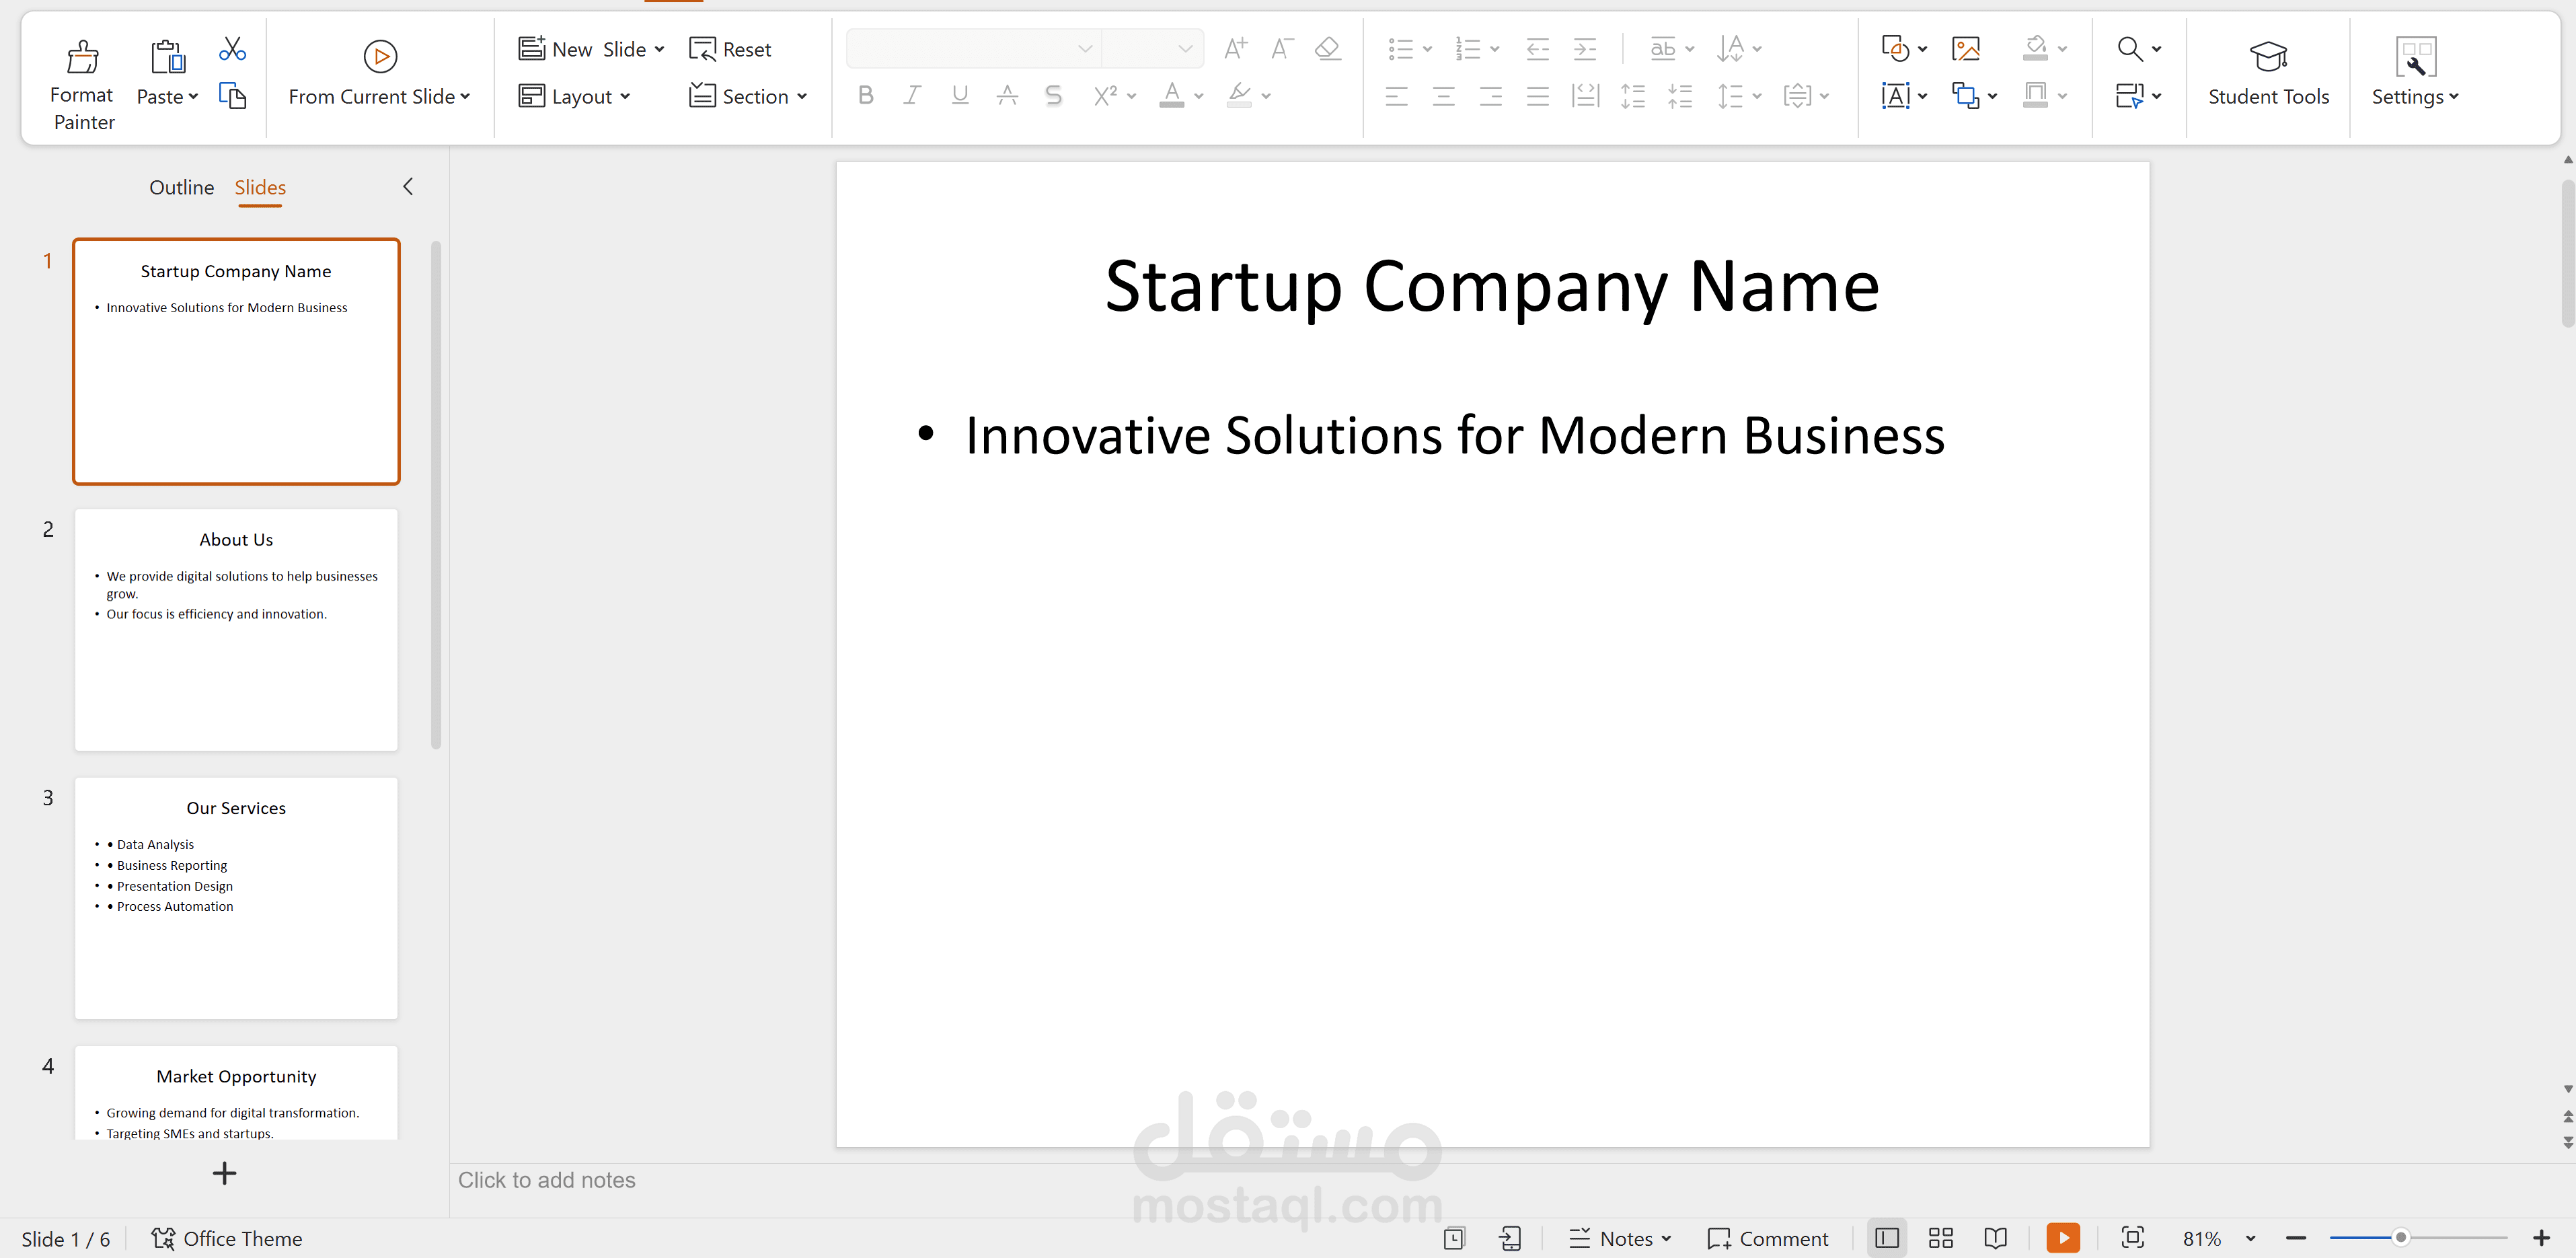Click the increase font size icon
Screen dimensions: 2576x1258
coord(1236,48)
